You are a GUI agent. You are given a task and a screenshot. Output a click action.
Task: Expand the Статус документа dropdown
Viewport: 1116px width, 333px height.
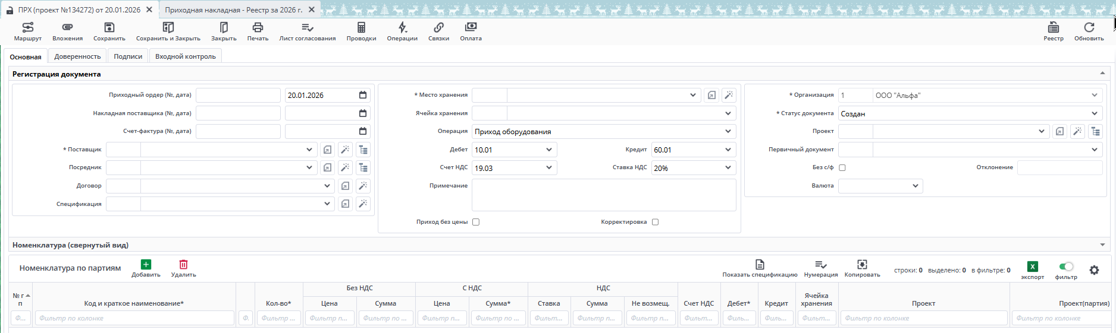(x=1095, y=113)
